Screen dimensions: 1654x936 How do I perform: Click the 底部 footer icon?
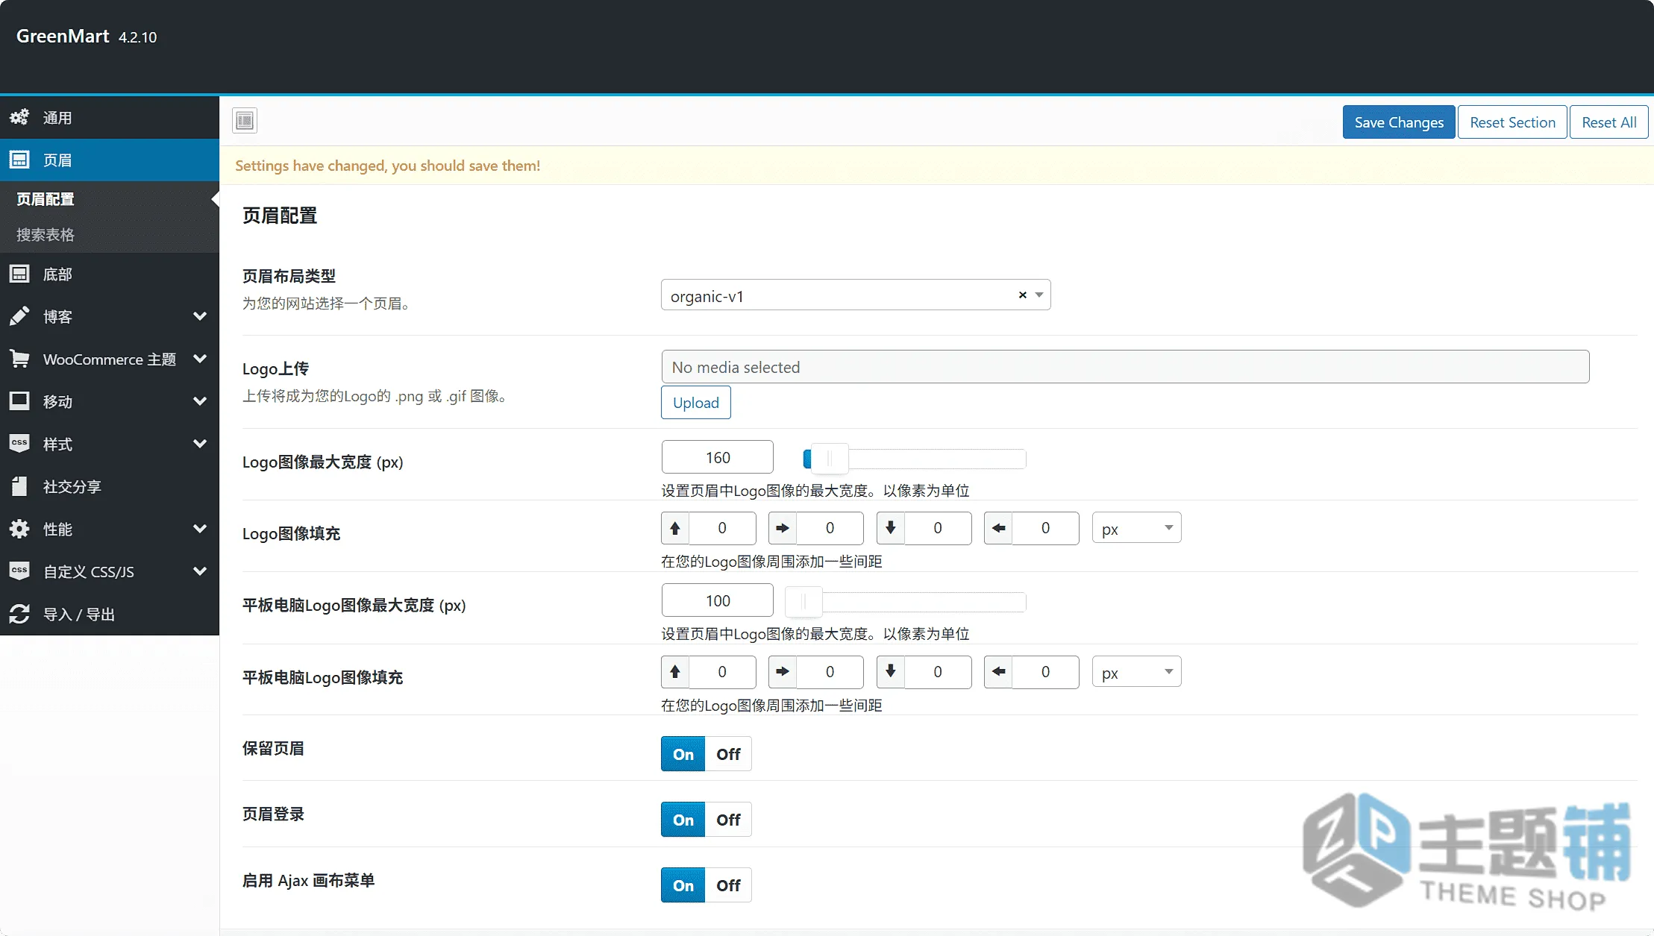pyautogui.click(x=19, y=274)
